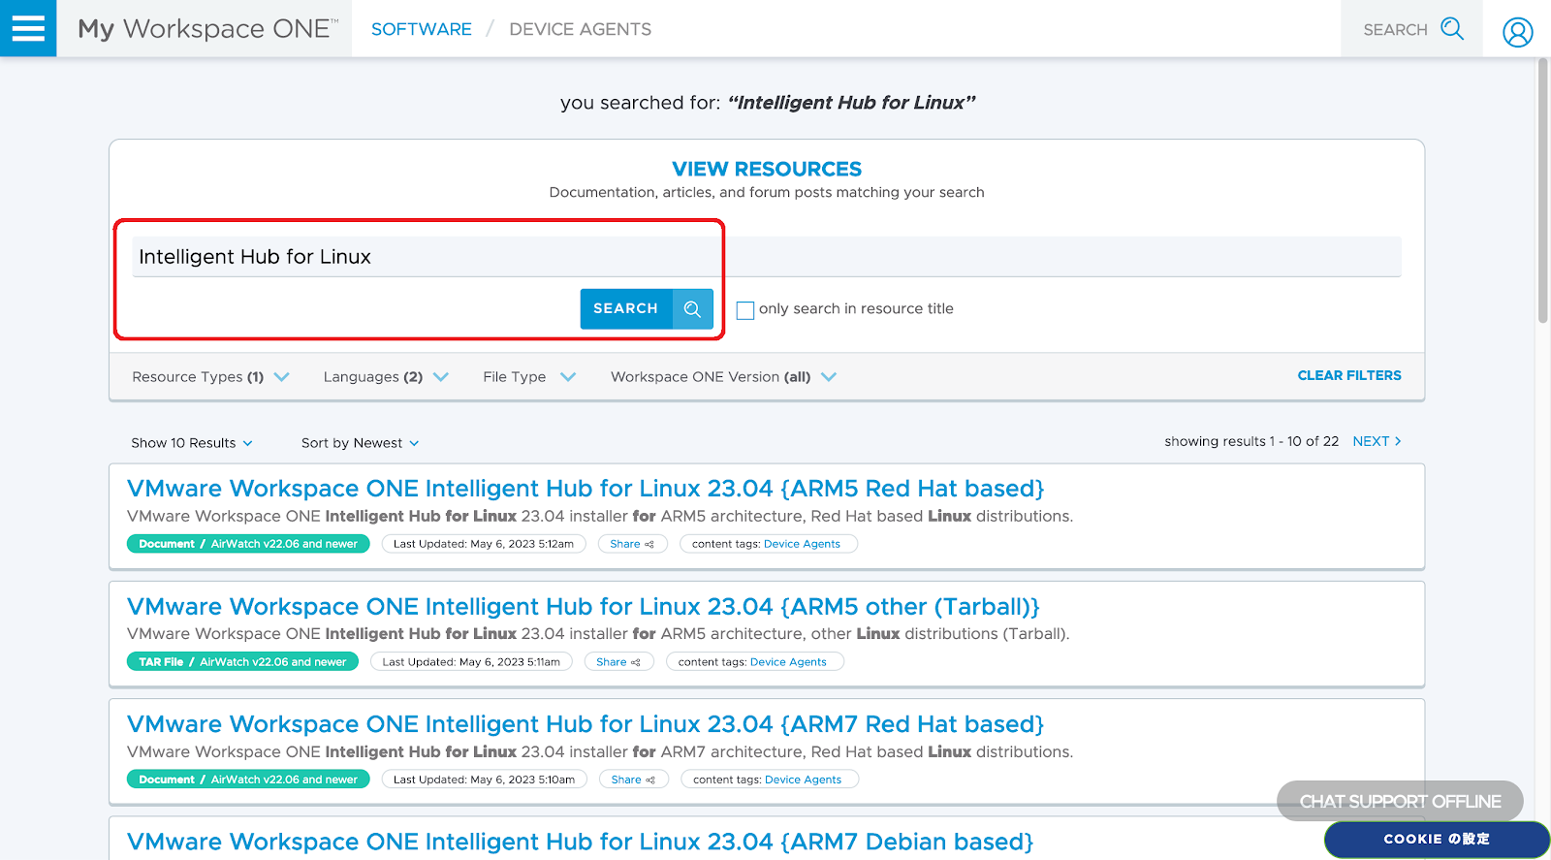Click the TAR File badge on Tarball result
The image size is (1551, 860).
click(x=242, y=662)
